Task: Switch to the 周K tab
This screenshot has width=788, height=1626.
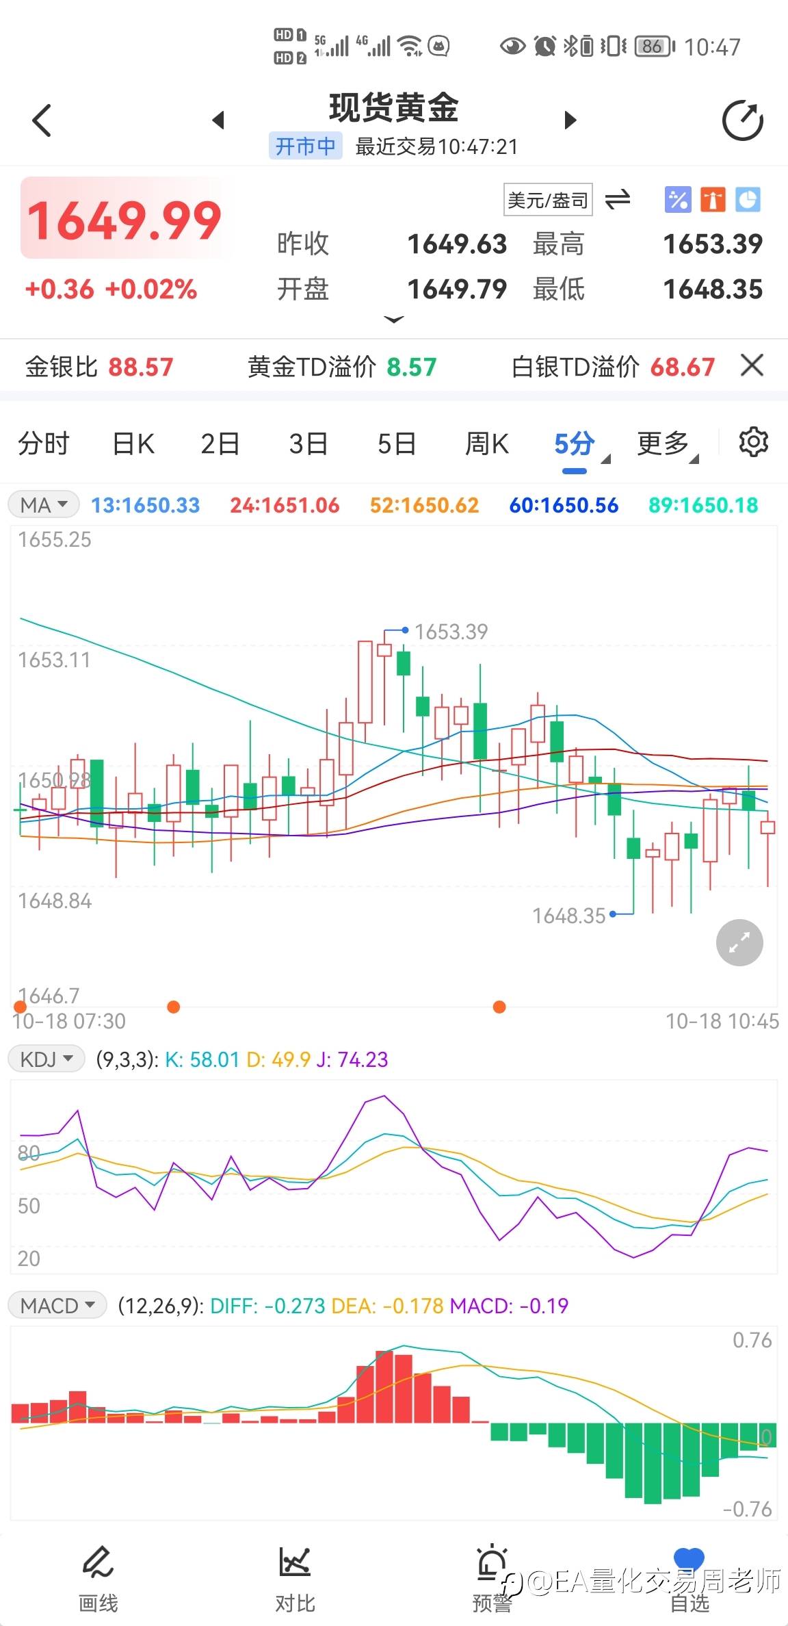Action: (487, 443)
